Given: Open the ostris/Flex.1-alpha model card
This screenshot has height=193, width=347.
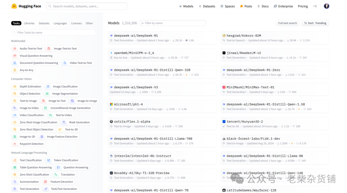Looking at the screenshot, I should click(162, 124).
